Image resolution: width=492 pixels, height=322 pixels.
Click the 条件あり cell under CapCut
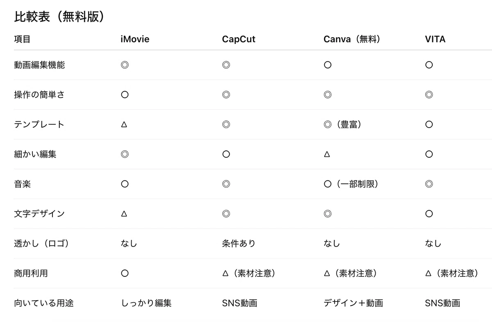tap(239, 244)
